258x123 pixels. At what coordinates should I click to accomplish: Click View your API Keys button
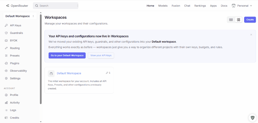click(x=101, y=56)
